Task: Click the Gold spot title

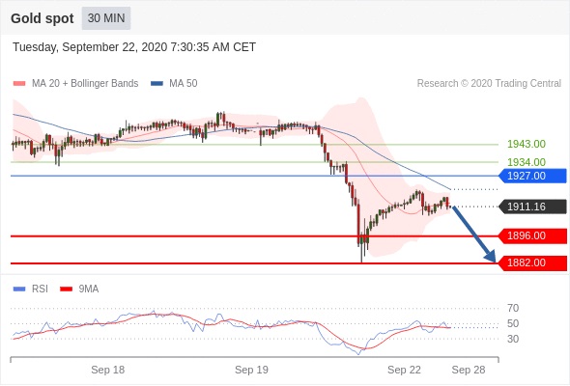Action: (43, 18)
